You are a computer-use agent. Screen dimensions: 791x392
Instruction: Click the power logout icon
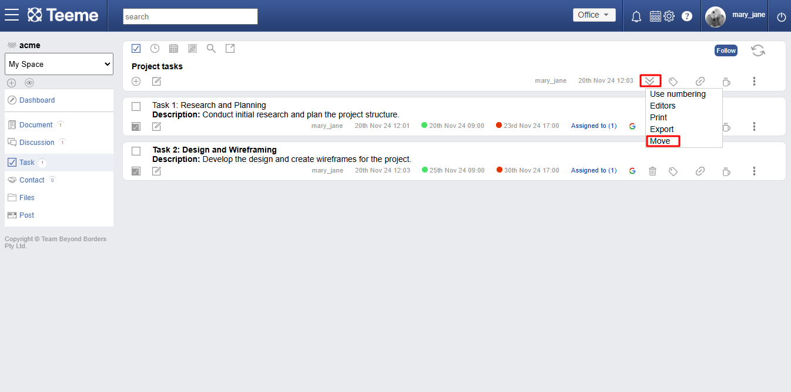click(781, 17)
